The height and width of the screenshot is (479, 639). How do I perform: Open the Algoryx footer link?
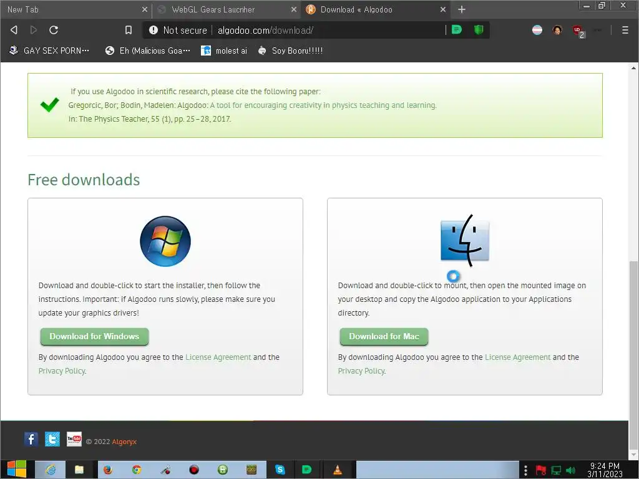click(124, 442)
